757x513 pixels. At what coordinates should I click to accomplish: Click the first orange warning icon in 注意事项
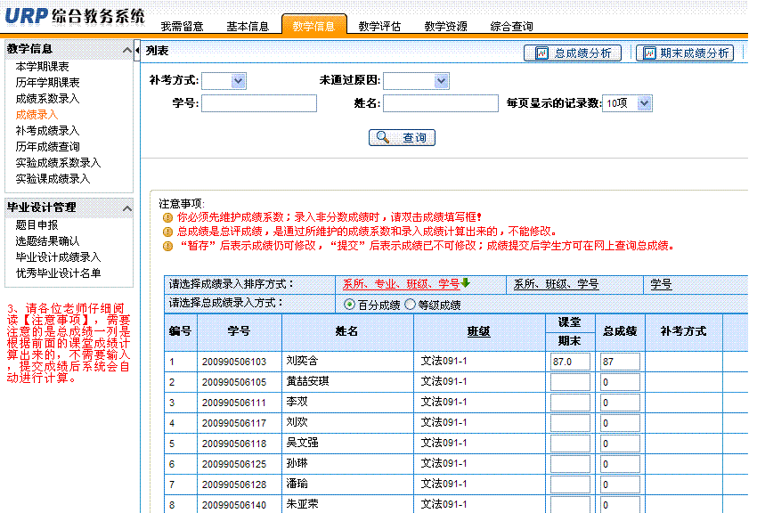[167, 217]
